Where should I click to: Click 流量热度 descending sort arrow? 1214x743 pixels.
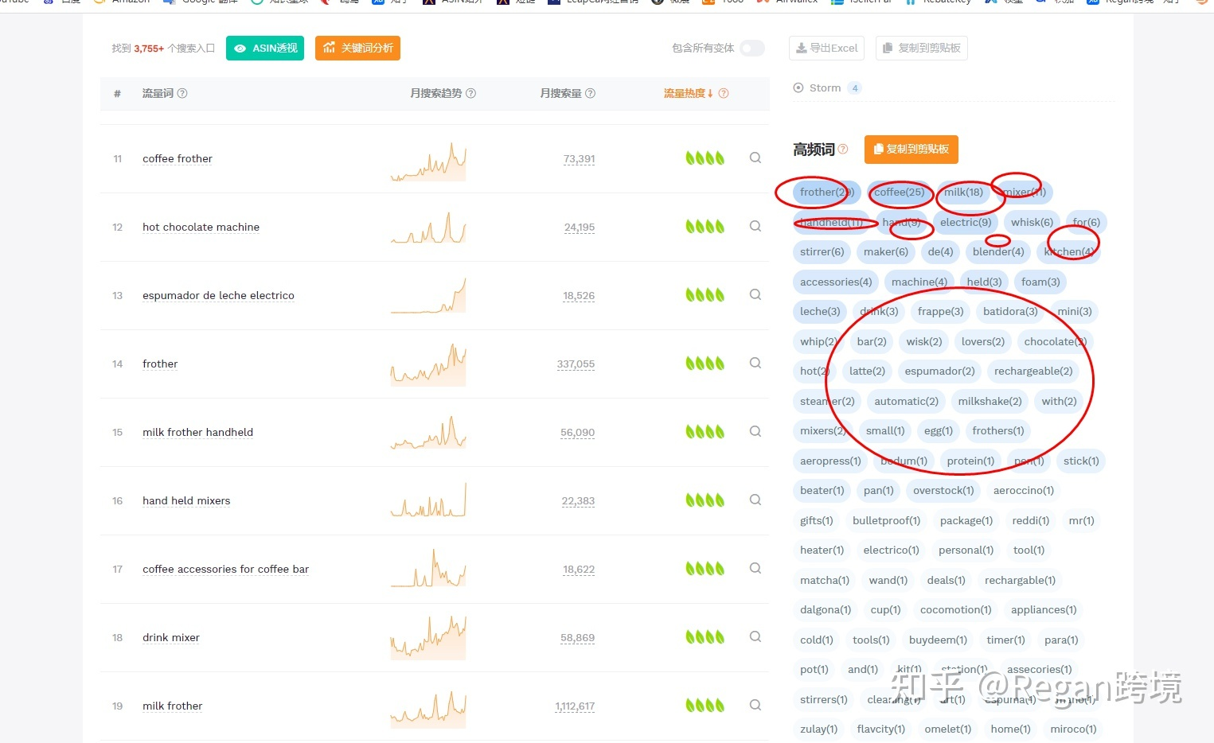[709, 93]
